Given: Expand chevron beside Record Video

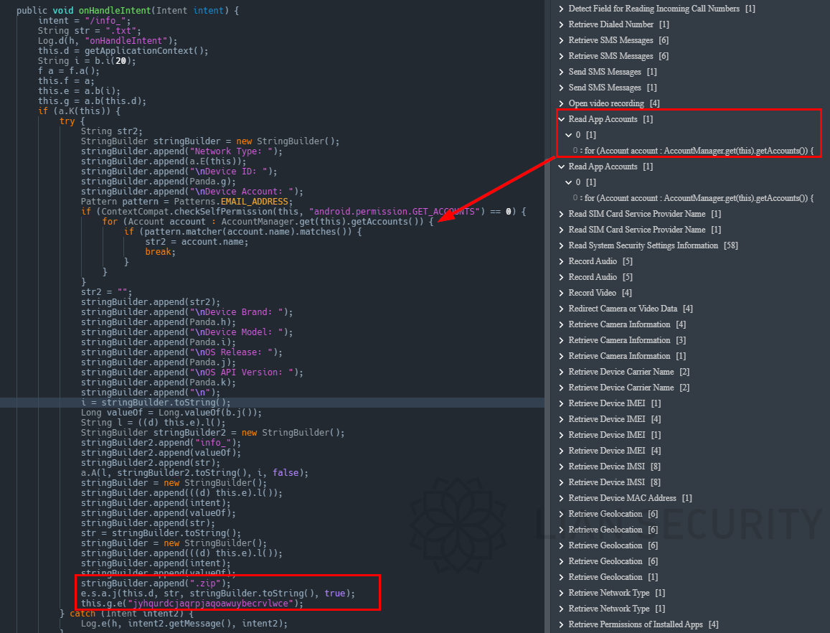Looking at the screenshot, I should click(x=562, y=293).
